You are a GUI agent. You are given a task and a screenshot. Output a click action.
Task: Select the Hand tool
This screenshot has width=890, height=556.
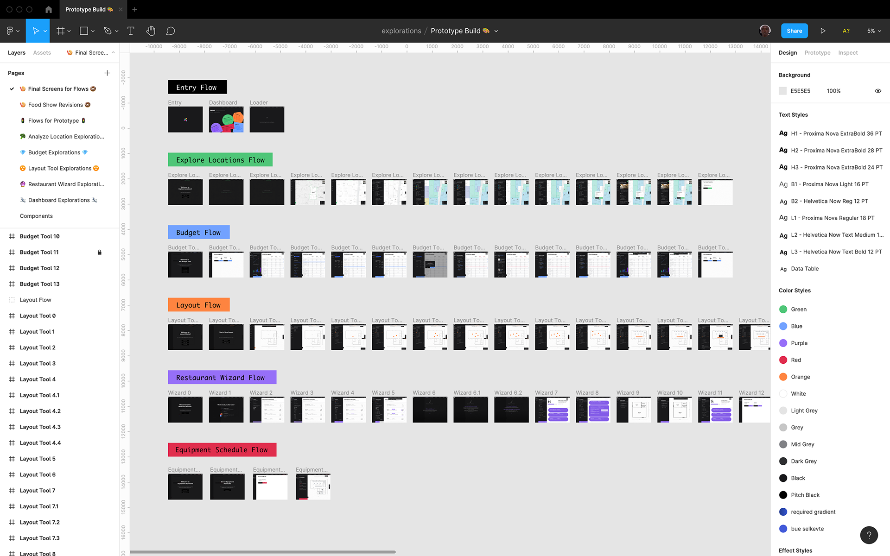point(151,31)
